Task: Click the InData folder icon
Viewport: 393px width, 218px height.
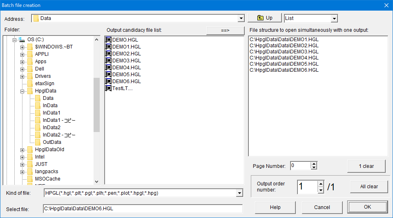Action: click(x=38, y=106)
